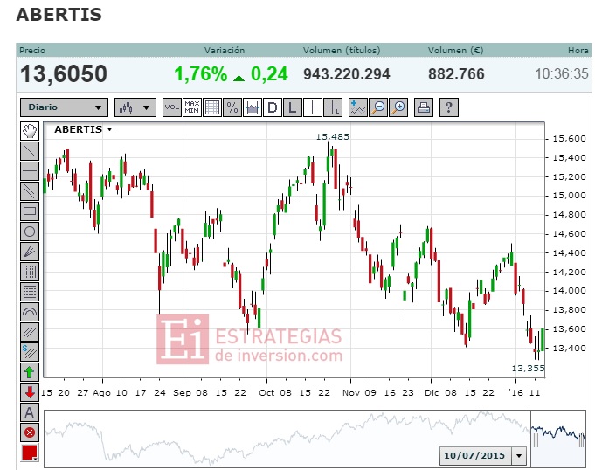Screen dimensions: 595x470
Task: Click the red delete drawings icon
Action: tap(29, 432)
